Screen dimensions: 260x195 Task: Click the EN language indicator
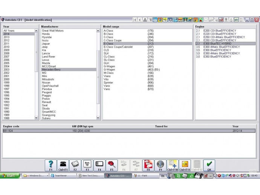coord(163,176)
